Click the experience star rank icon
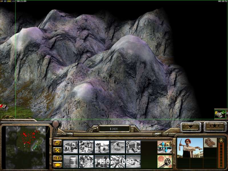 tap(221, 140)
